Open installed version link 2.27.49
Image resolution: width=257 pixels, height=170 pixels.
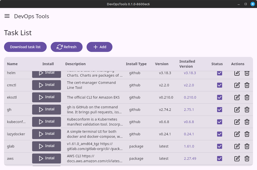190,159
